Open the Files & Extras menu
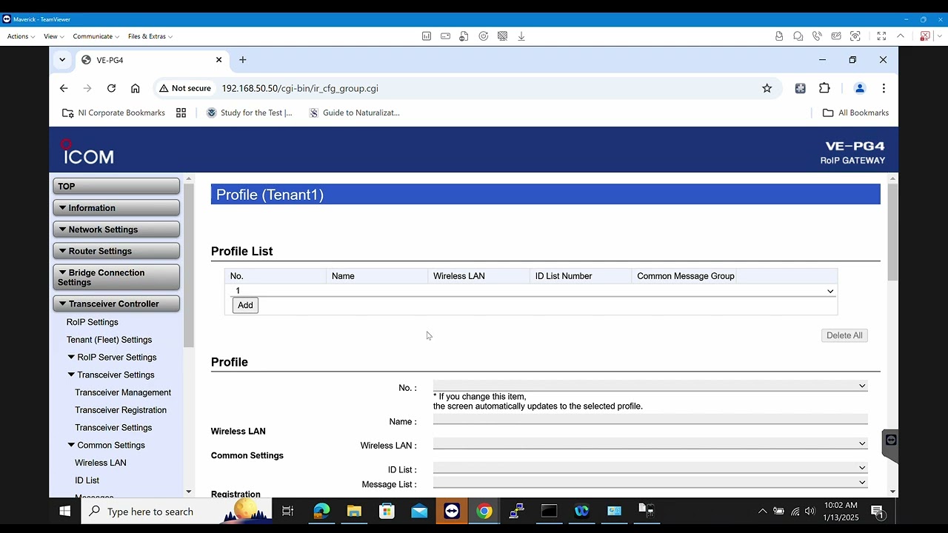Image resolution: width=948 pixels, height=533 pixels. point(150,36)
